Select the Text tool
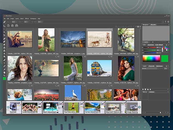173x130 pixels. point(4,63)
